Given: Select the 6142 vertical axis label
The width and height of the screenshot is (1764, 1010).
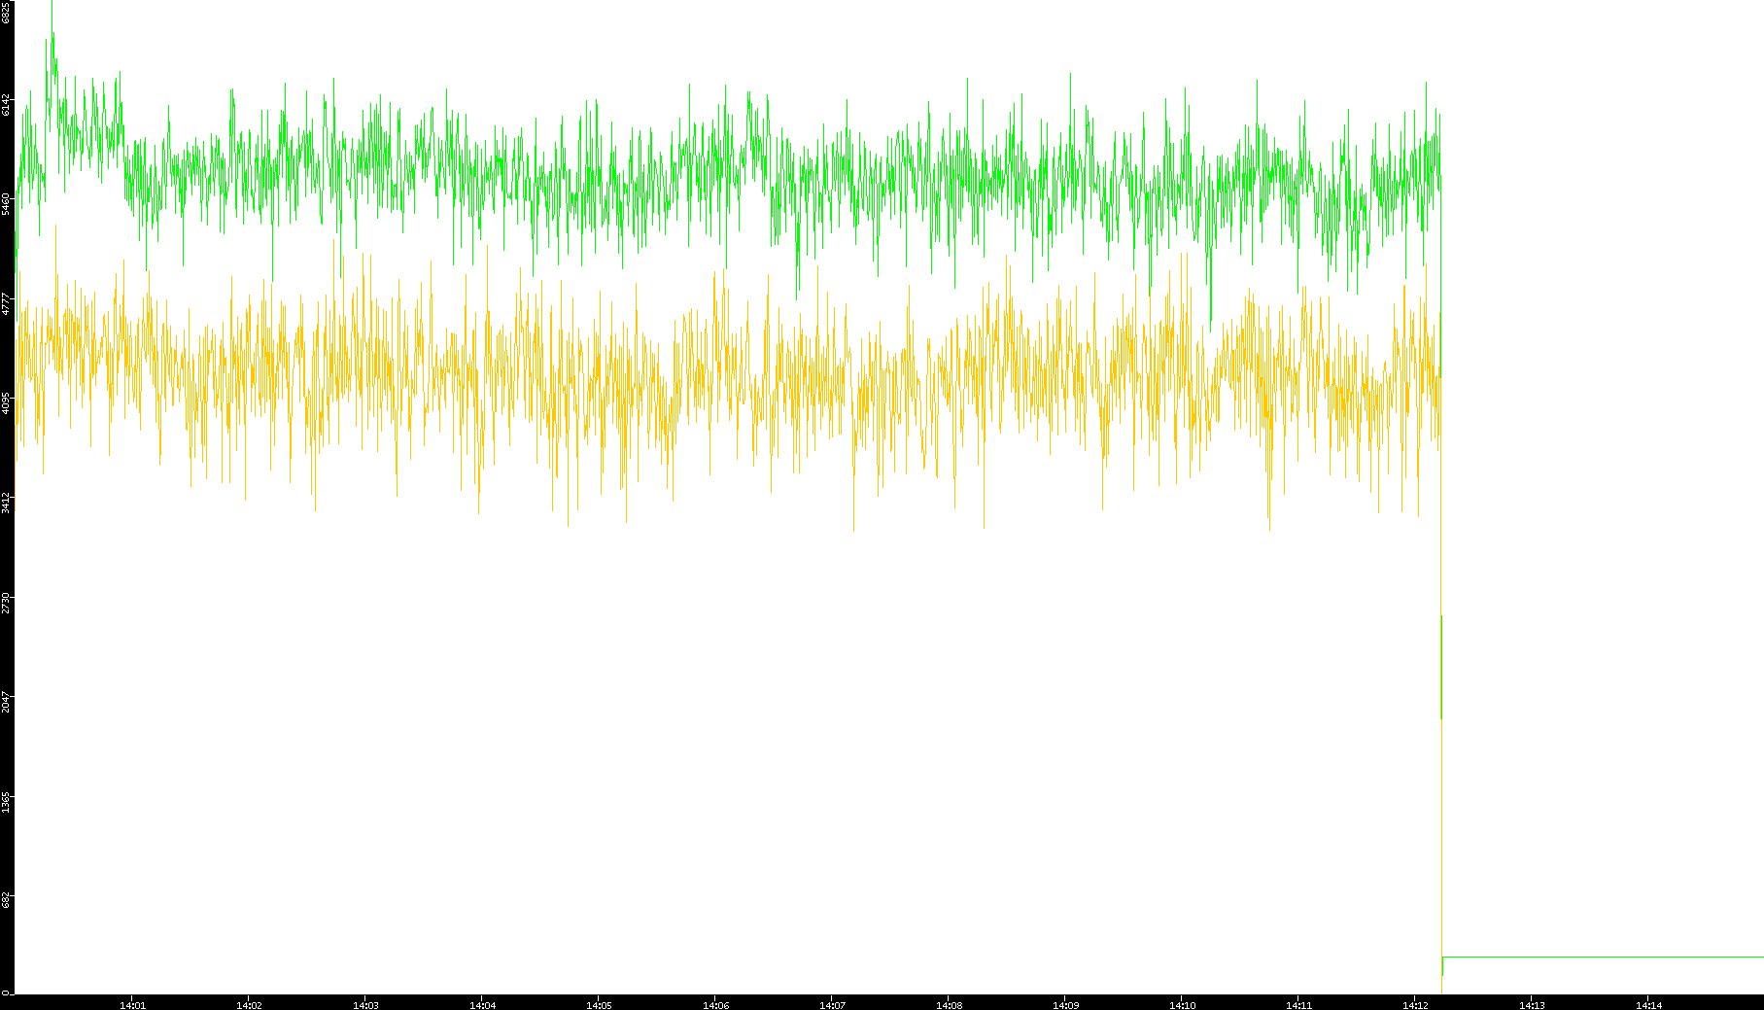Looking at the screenshot, I should coord(7,104).
